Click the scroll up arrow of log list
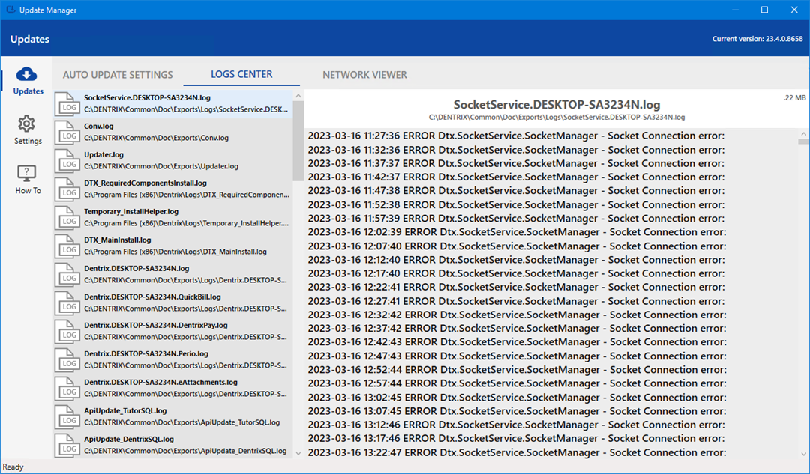Screen dimensions: 810x474 pos(298,96)
